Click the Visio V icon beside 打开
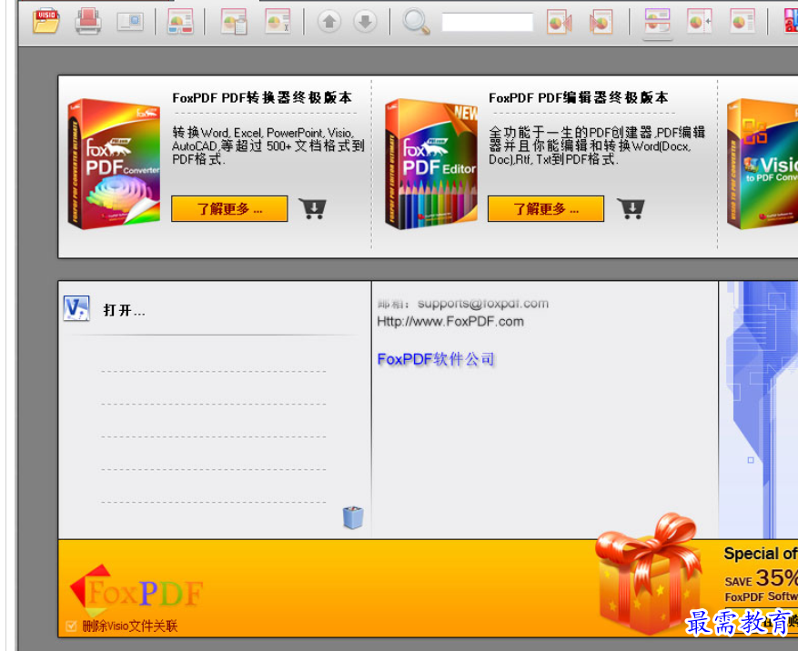 [76, 308]
